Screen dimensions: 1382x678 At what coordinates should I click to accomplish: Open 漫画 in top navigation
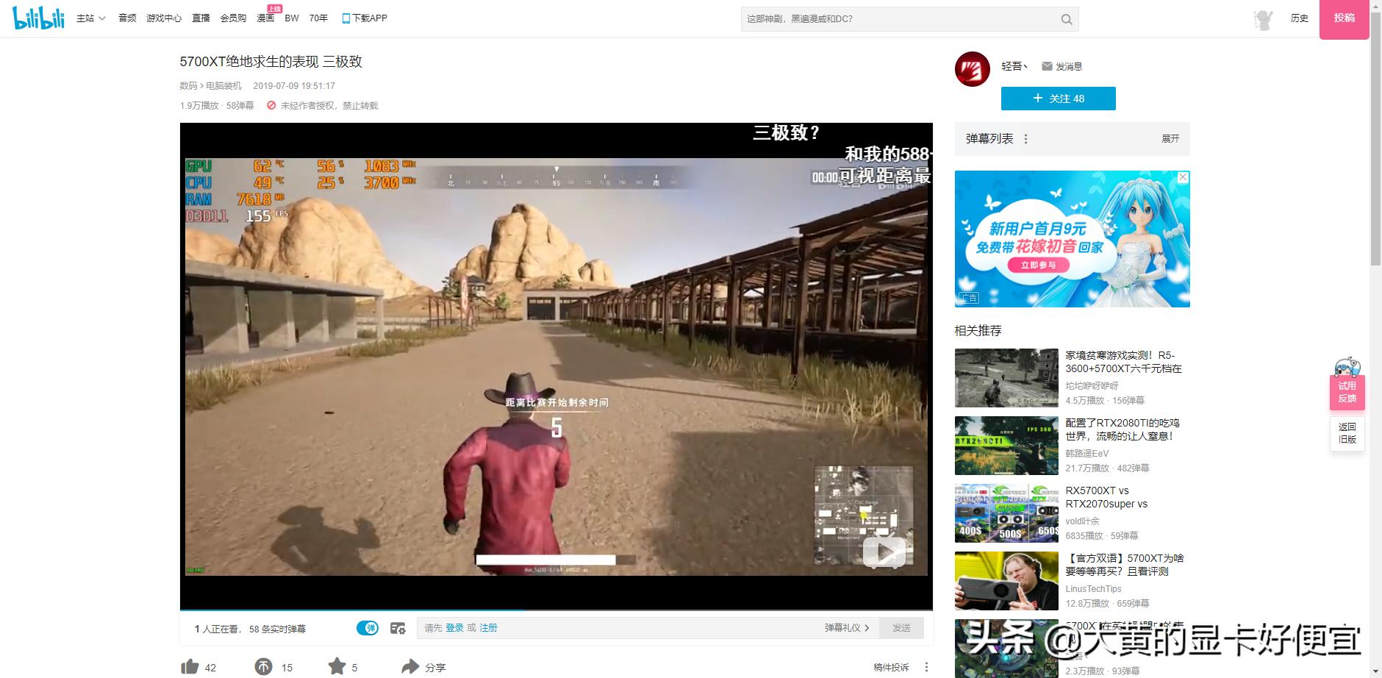pos(265,18)
